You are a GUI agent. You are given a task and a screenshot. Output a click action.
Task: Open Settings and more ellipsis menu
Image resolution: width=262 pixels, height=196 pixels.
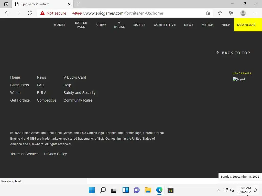click(255, 13)
